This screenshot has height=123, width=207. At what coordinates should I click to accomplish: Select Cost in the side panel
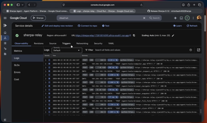pyautogui.click(x=27, y=79)
